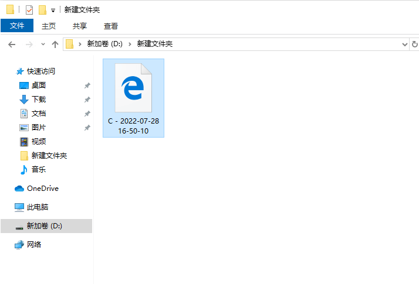Select the Edge file thumbnail icon
The image size is (419, 284).
click(133, 88)
